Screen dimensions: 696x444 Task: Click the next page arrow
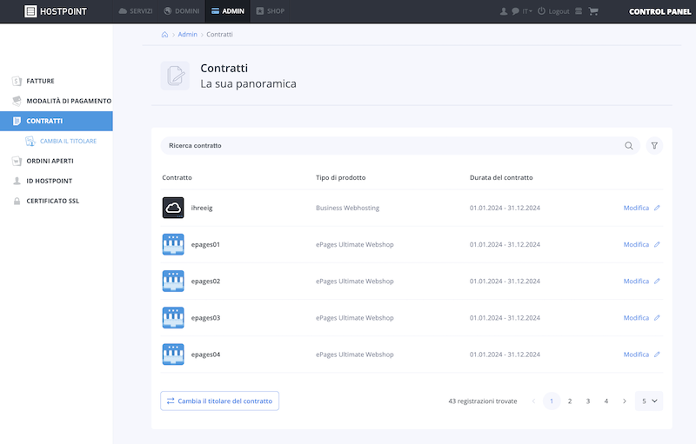coord(625,401)
